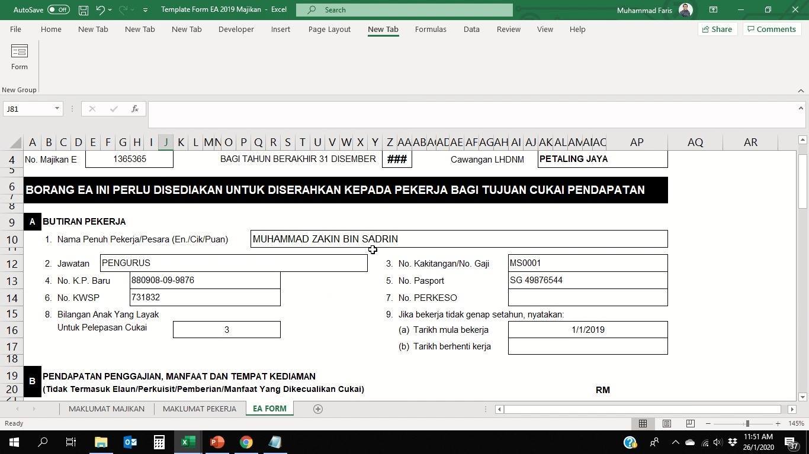Image resolution: width=809 pixels, height=454 pixels.
Task: Open the File menu
Action: pos(15,29)
